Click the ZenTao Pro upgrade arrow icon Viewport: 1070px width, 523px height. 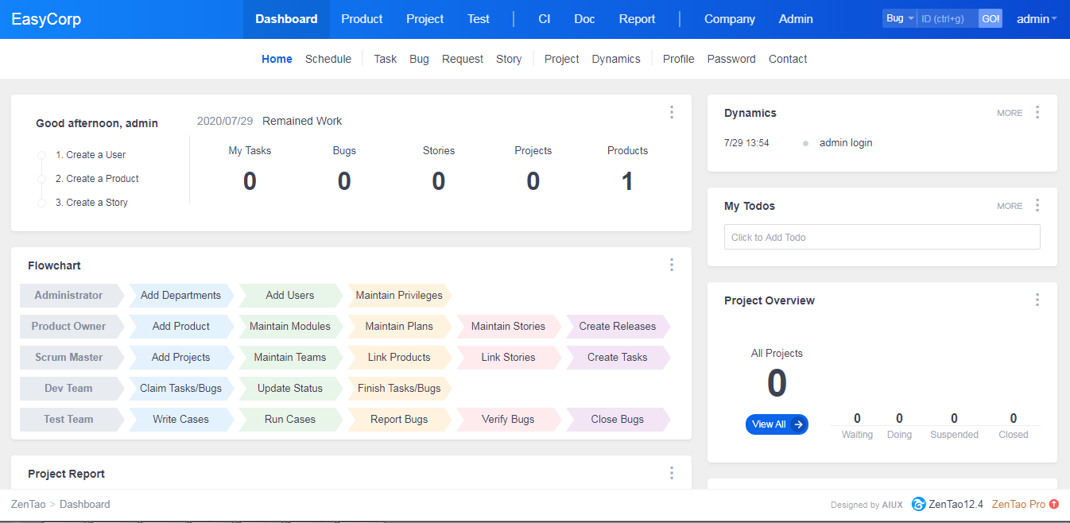point(1054,504)
